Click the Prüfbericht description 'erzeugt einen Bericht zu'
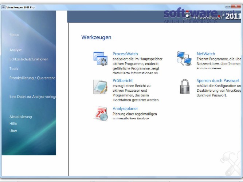 [x=132, y=86]
